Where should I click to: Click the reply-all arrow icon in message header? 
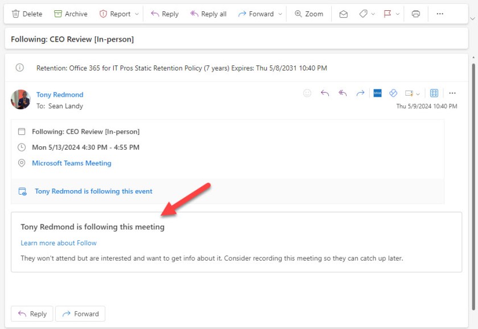343,93
